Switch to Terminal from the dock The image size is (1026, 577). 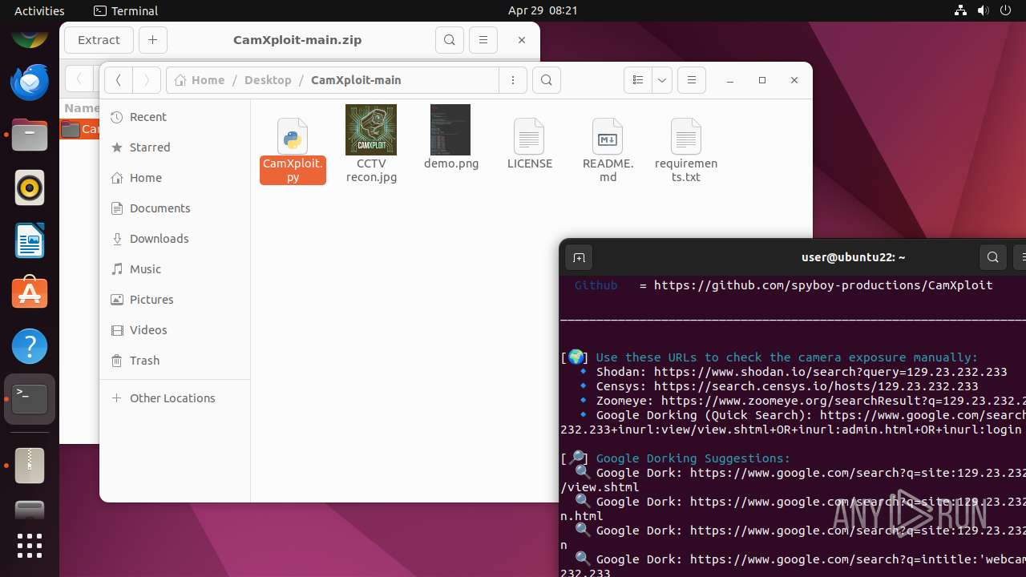click(30, 399)
